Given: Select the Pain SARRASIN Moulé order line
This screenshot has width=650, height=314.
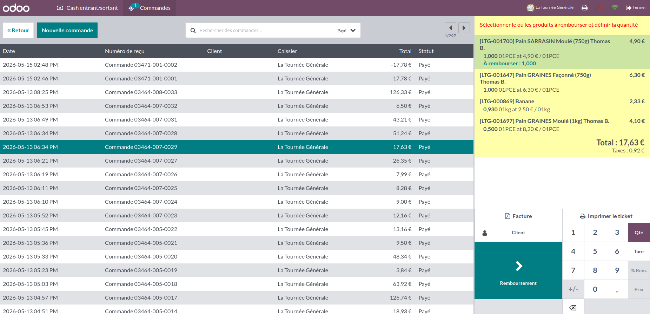Looking at the screenshot, I should [x=562, y=52].
